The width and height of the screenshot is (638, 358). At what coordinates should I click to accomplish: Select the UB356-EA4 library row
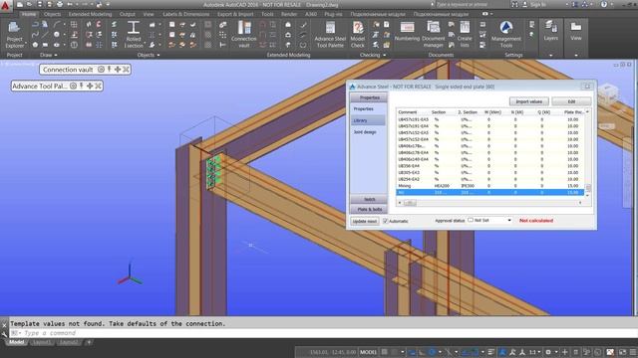(x=490, y=166)
